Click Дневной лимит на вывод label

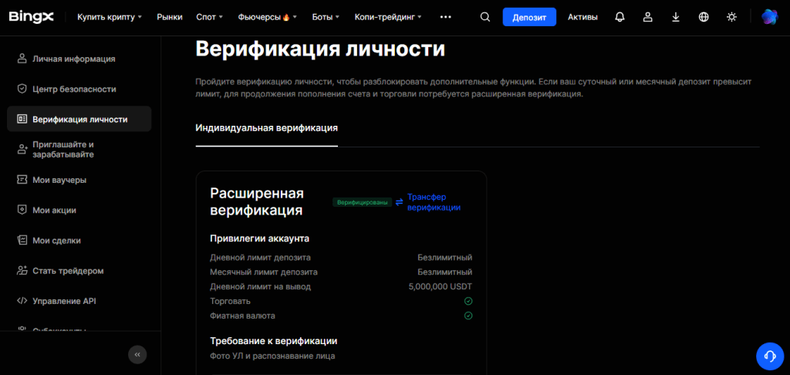261,287
